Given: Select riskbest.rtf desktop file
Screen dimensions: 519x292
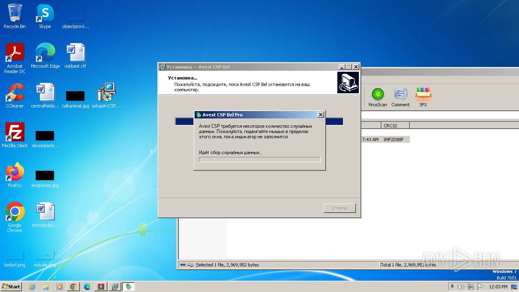Looking at the screenshot, I should coord(75,56).
